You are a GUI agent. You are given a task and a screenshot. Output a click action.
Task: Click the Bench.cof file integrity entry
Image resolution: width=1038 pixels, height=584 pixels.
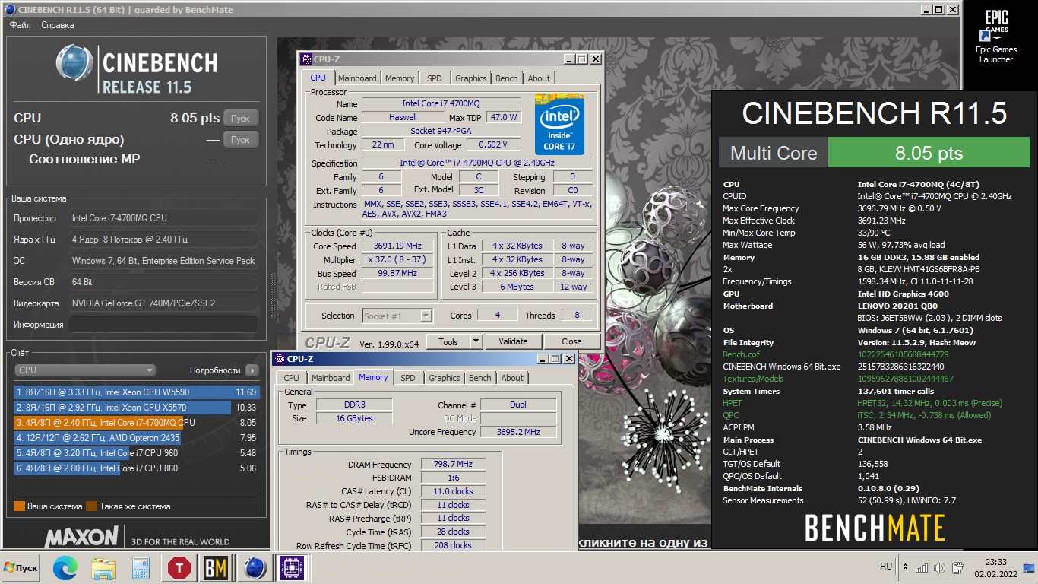click(741, 354)
